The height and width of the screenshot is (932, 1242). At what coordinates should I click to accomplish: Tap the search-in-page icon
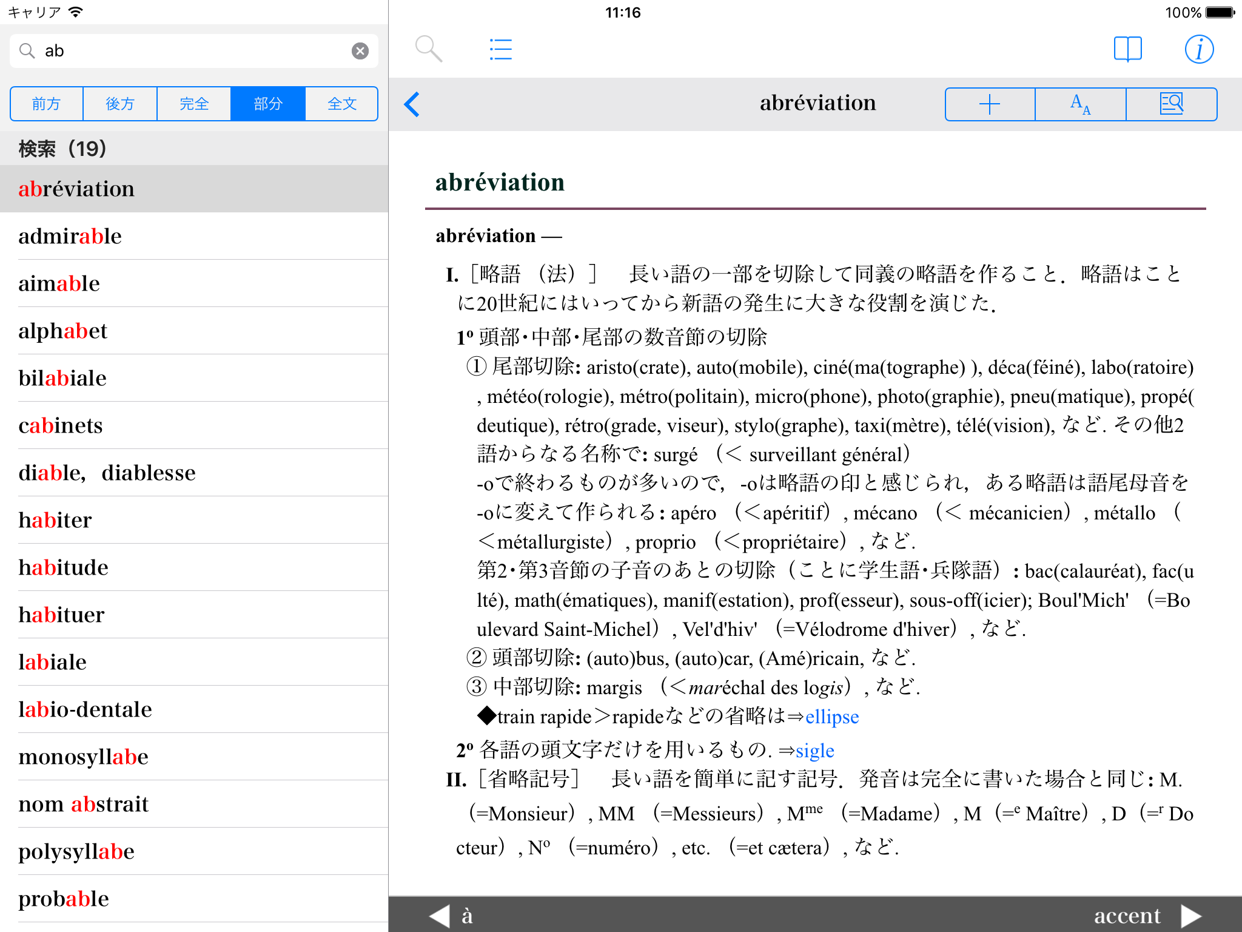point(1171,104)
